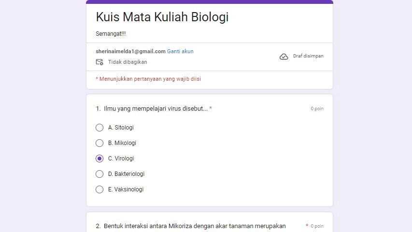Click the red asterisk beside question 1

tap(211, 109)
